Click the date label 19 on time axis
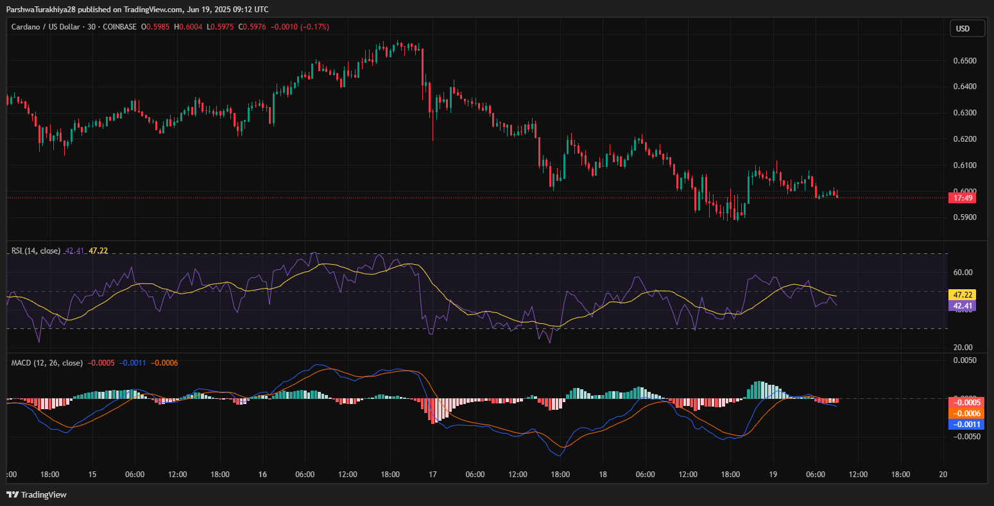994x506 pixels. click(773, 475)
